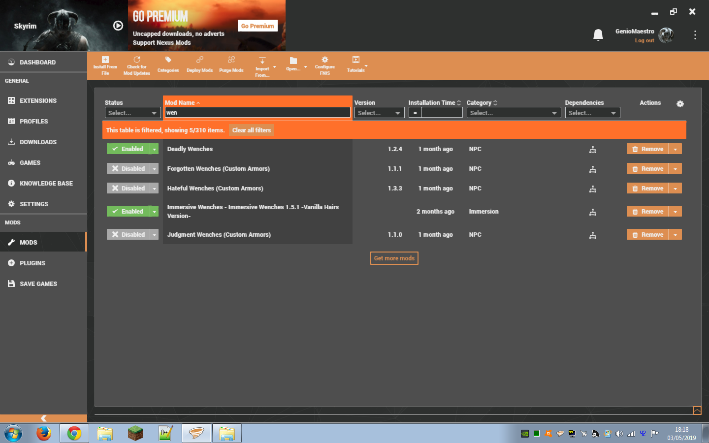709x443 pixels.
Task: Remove the Hateful Wenches mod
Action: click(x=647, y=188)
